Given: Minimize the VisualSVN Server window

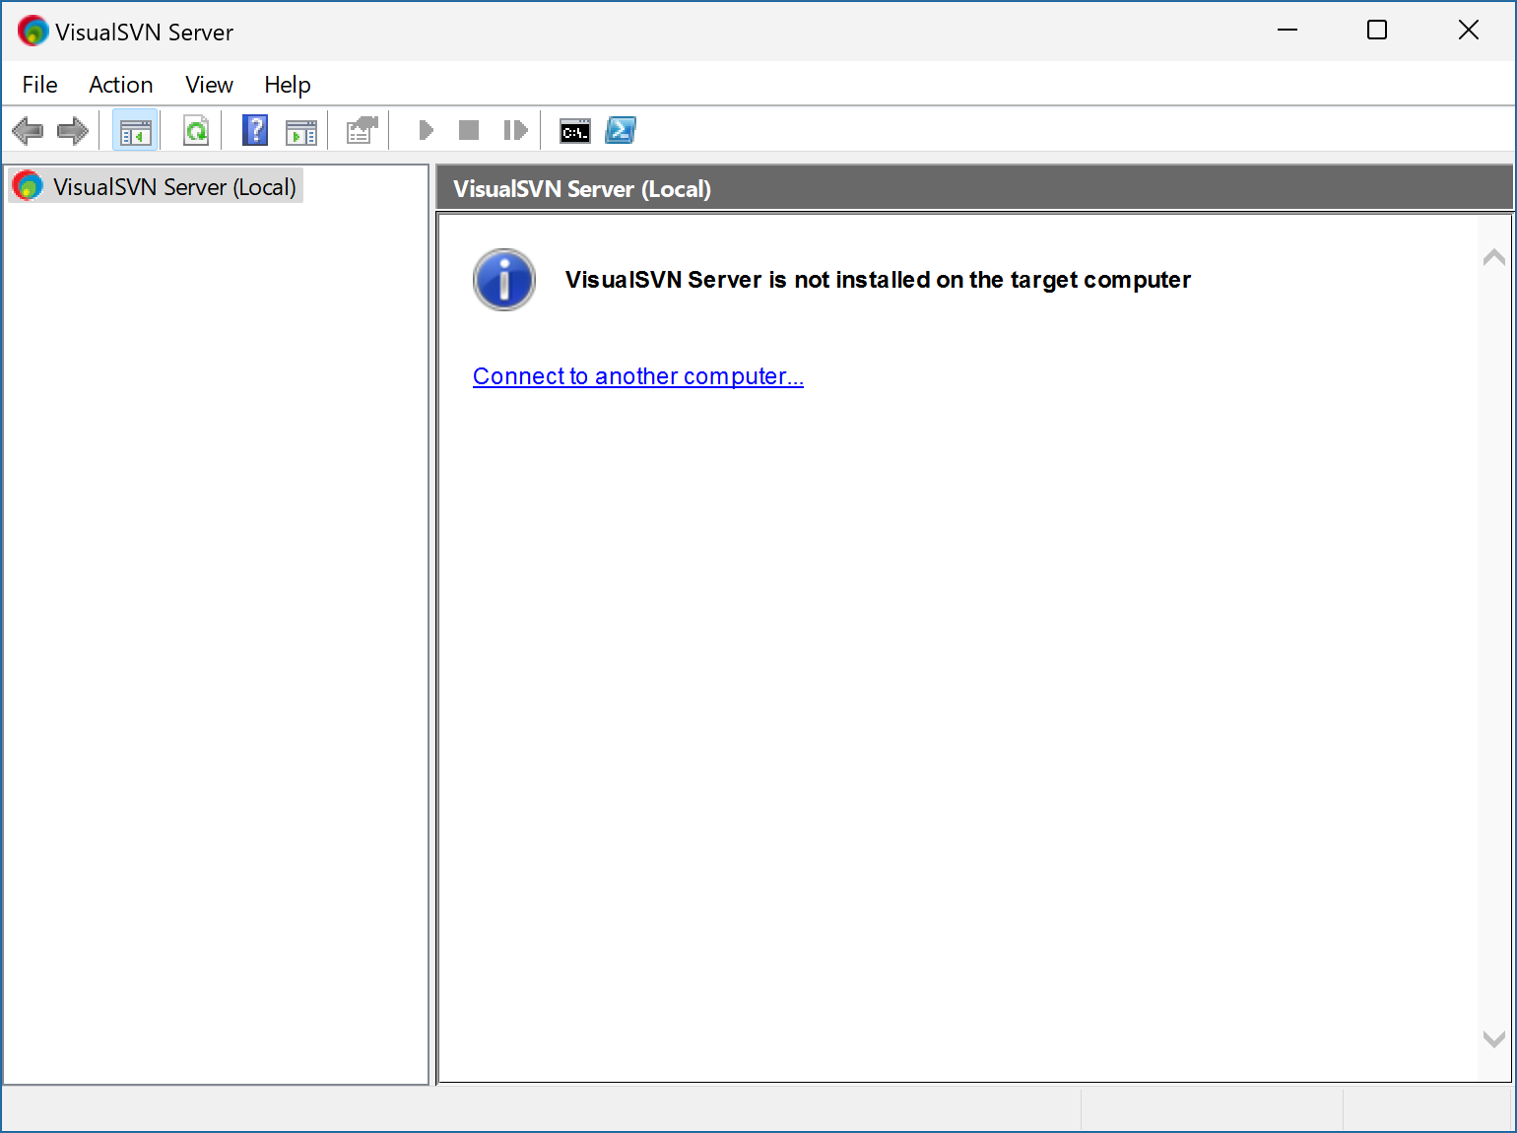Looking at the screenshot, I should (1287, 31).
